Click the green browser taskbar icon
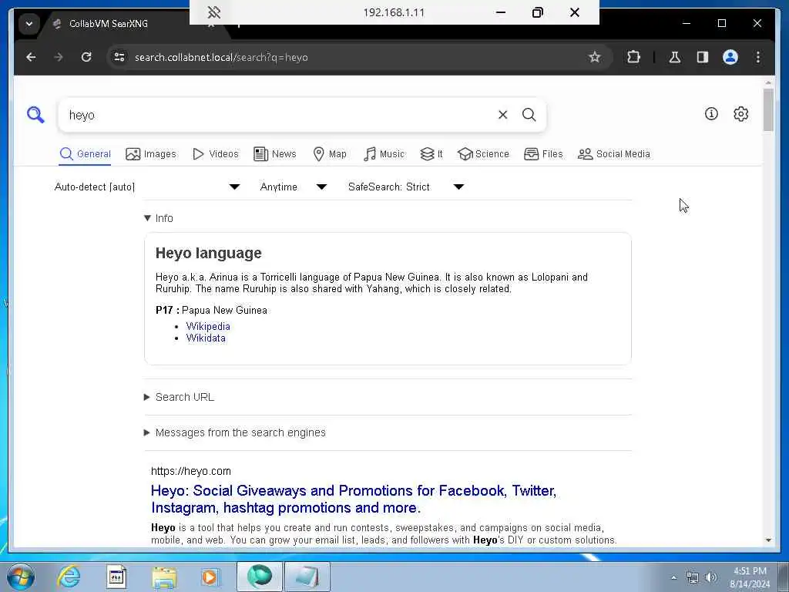The height and width of the screenshot is (592, 789). coord(260,577)
